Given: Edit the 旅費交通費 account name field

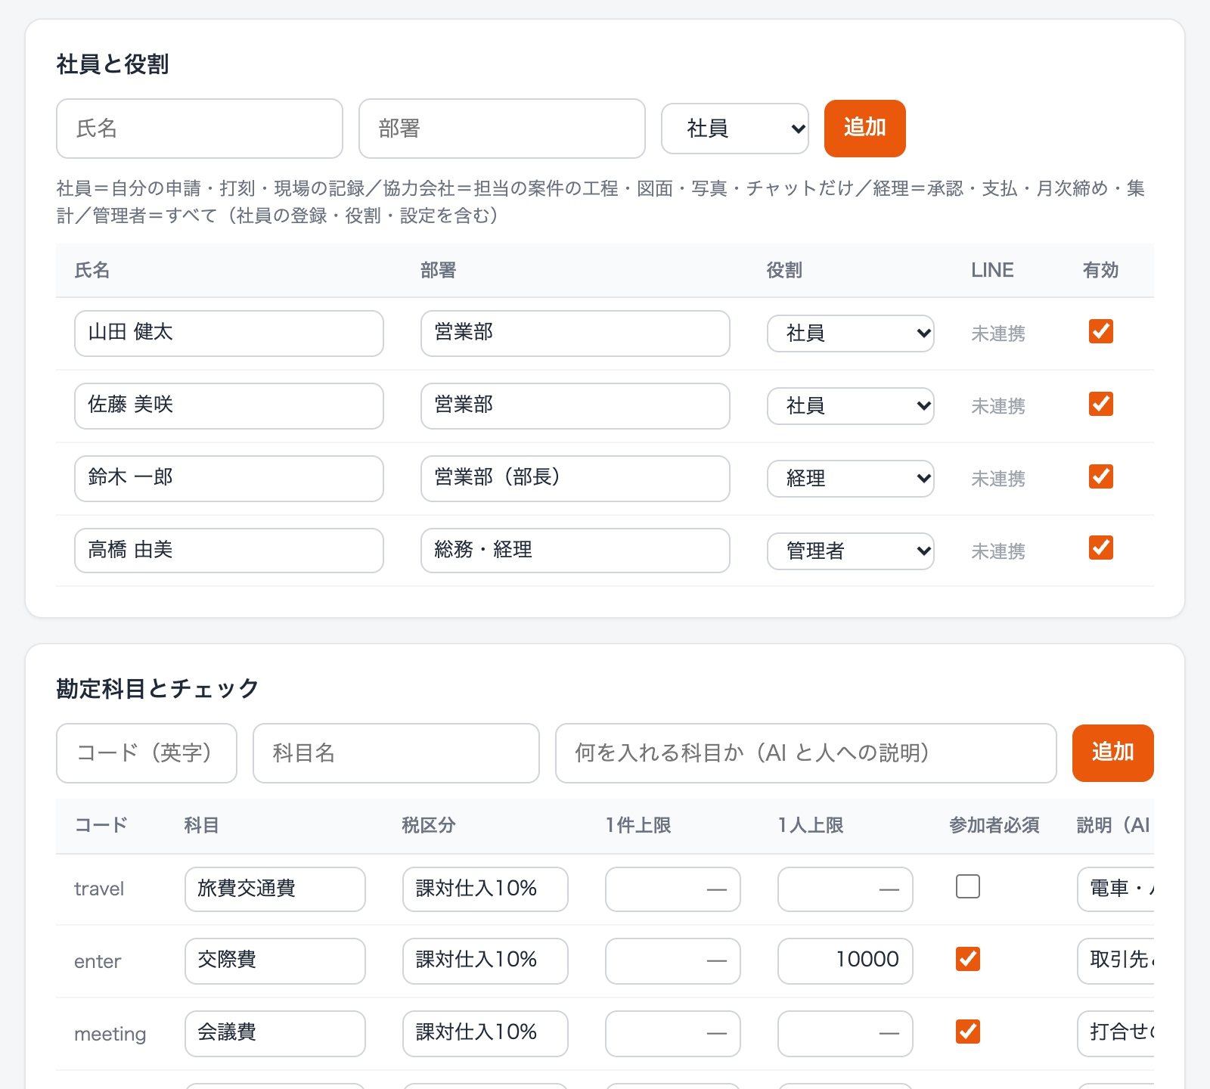Looking at the screenshot, I should coord(275,889).
